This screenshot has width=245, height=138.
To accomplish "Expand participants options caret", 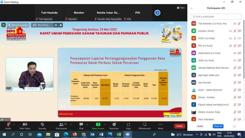I will [71, 125].
